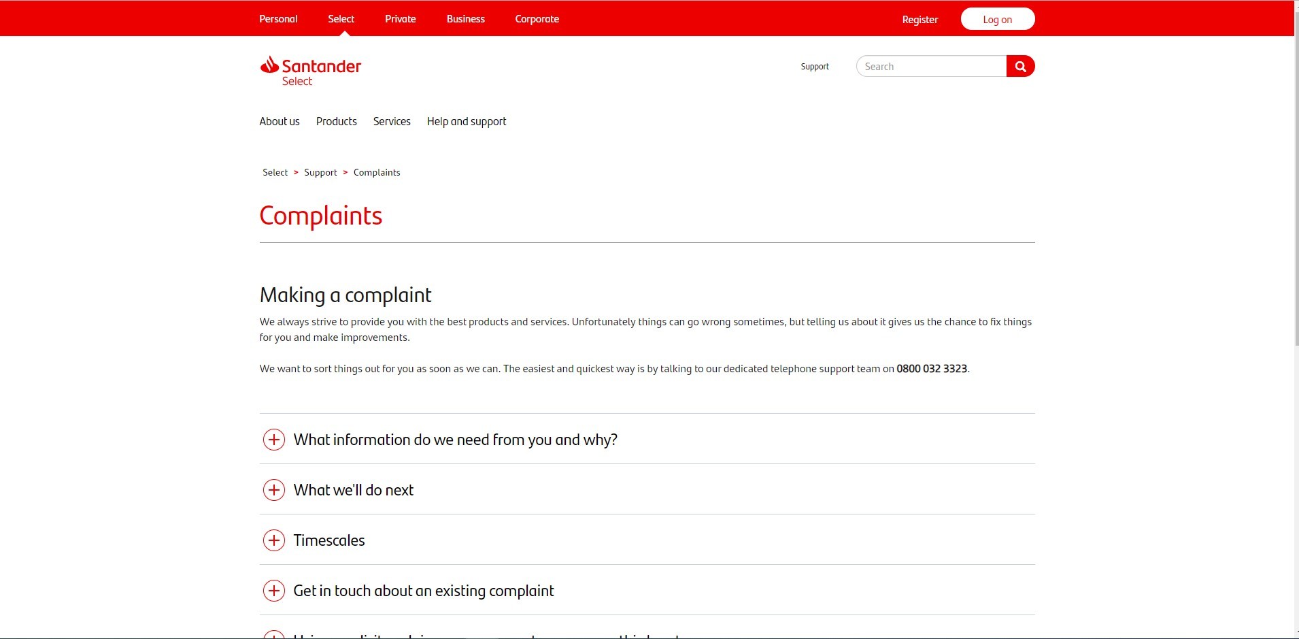The width and height of the screenshot is (1299, 639).
Task: Click the red Complaints page title
Action: (x=321, y=216)
